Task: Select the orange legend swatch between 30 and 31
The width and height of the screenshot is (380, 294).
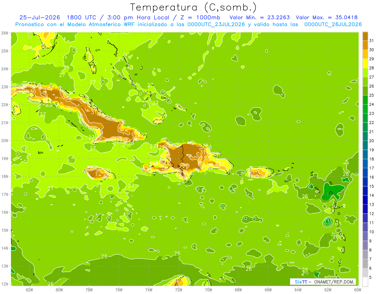Action: click(365, 45)
